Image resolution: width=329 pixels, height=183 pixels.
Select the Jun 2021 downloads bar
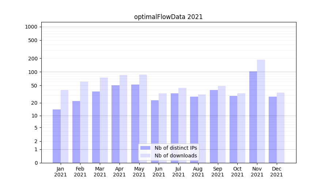163,128
